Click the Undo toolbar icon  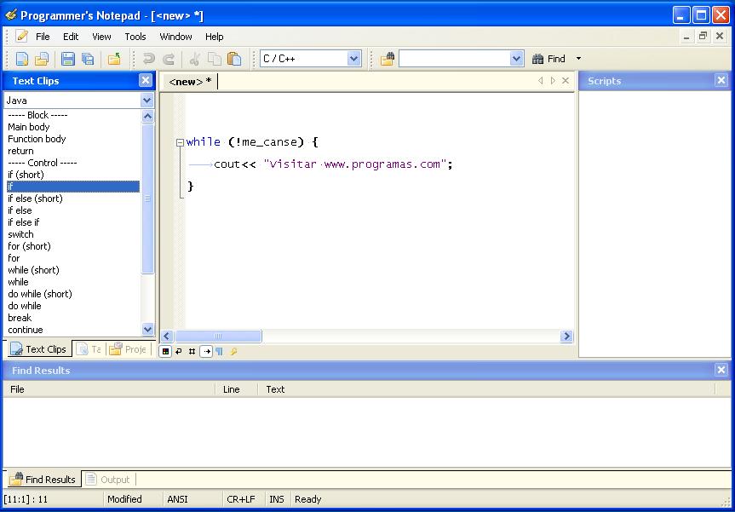tap(148, 59)
